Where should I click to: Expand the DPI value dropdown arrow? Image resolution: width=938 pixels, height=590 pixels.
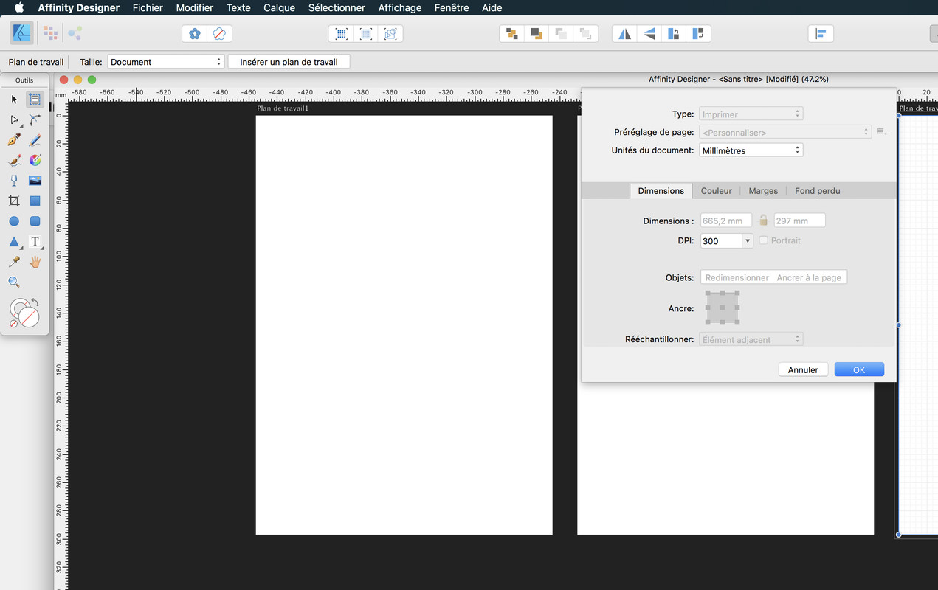(748, 240)
